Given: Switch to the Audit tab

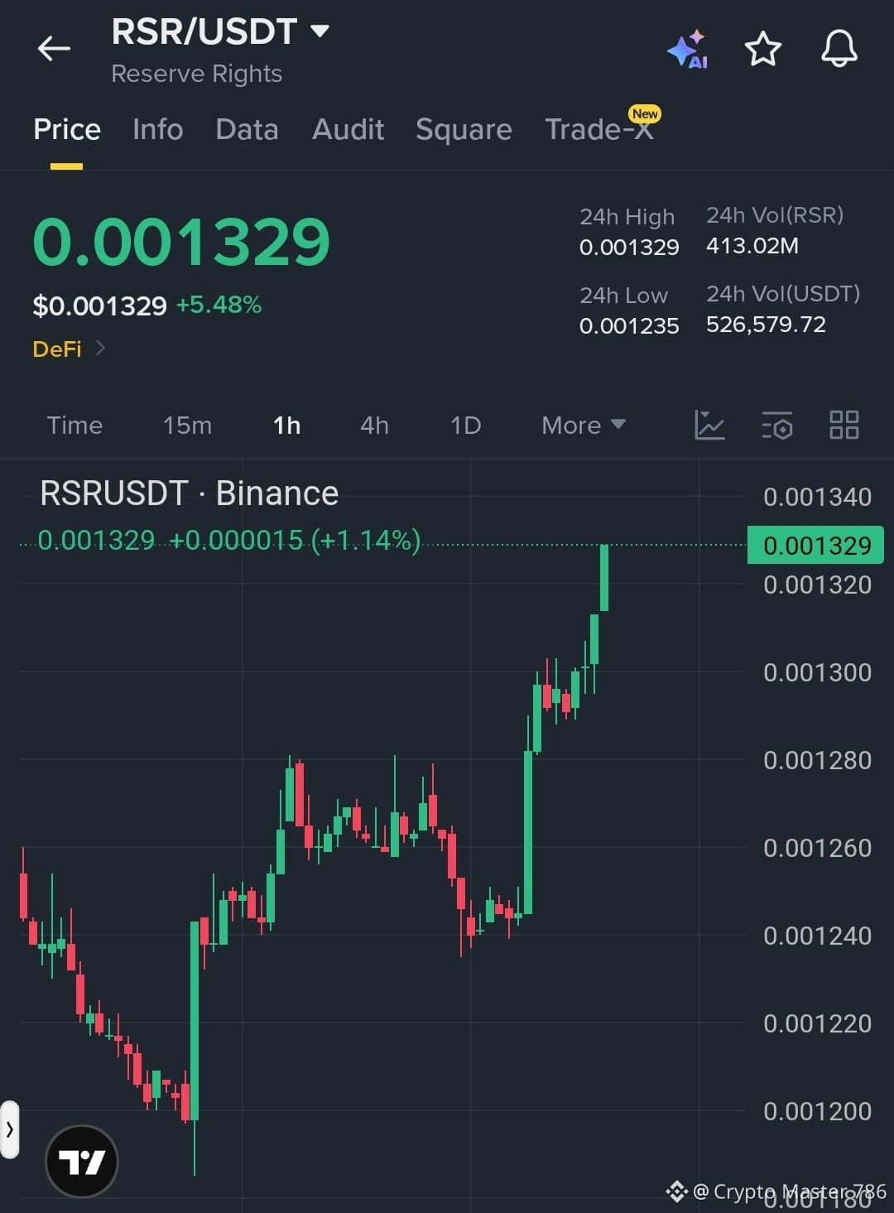Looking at the screenshot, I should point(348,129).
